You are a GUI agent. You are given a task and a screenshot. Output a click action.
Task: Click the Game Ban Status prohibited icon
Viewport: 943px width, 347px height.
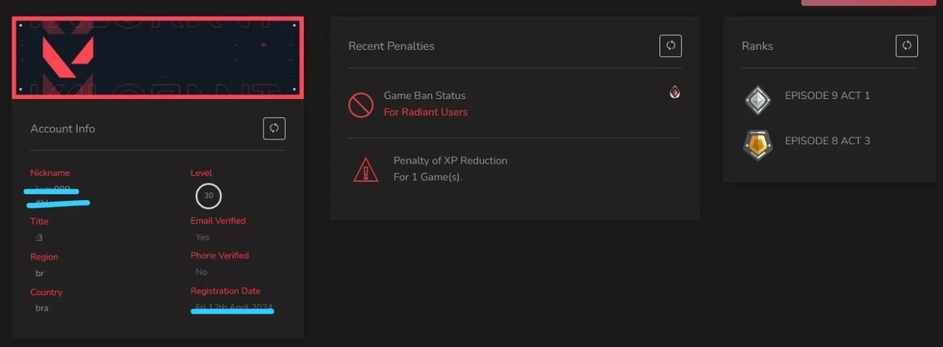coord(361,104)
